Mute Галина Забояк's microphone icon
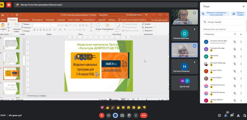The height and width of the screenshot is (120, 247). tap(235, 101)
